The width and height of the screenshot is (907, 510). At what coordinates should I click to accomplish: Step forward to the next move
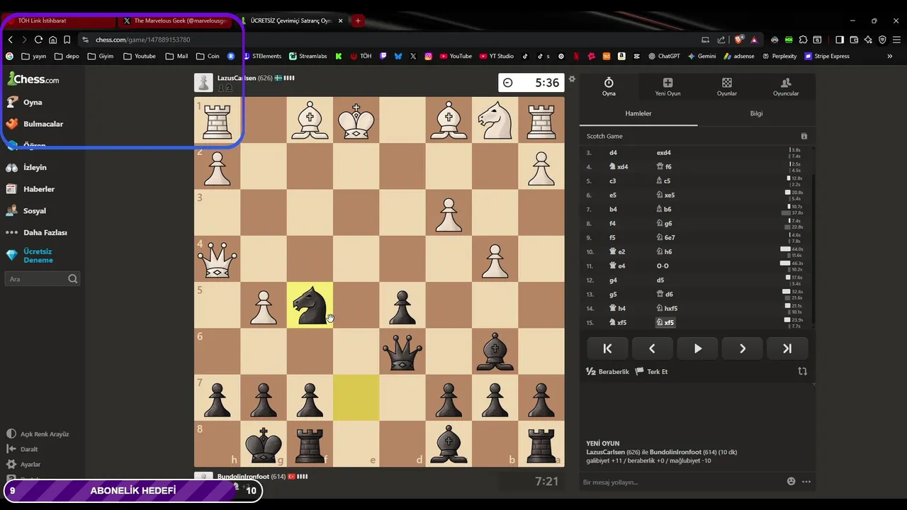743,348
